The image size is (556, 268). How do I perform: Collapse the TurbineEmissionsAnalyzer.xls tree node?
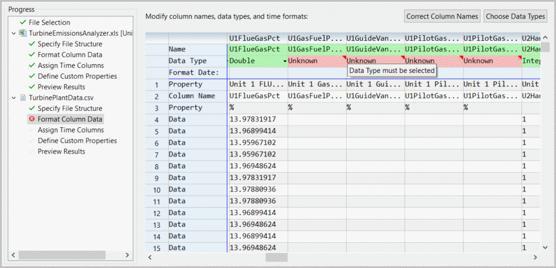click(x=14, y=33)
